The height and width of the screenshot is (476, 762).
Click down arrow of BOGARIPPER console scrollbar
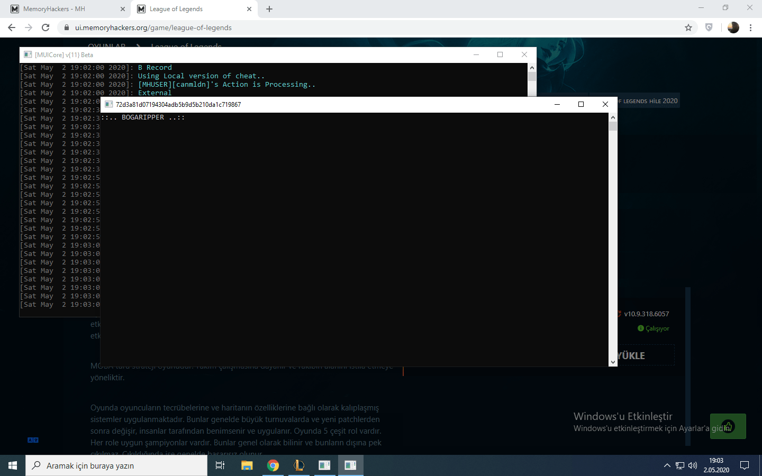click(x=613, y=362)
